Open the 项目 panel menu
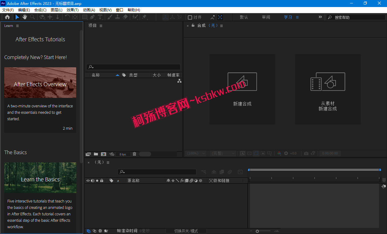 pyautogui.click(x=101, y=26)
